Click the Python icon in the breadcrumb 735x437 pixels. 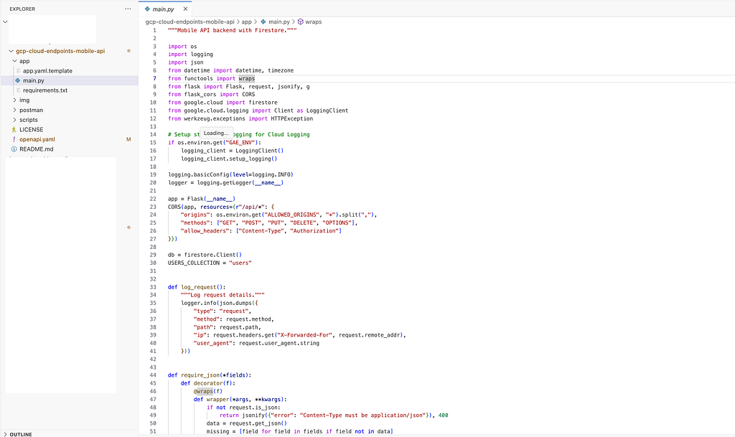(x=263, y=22)
